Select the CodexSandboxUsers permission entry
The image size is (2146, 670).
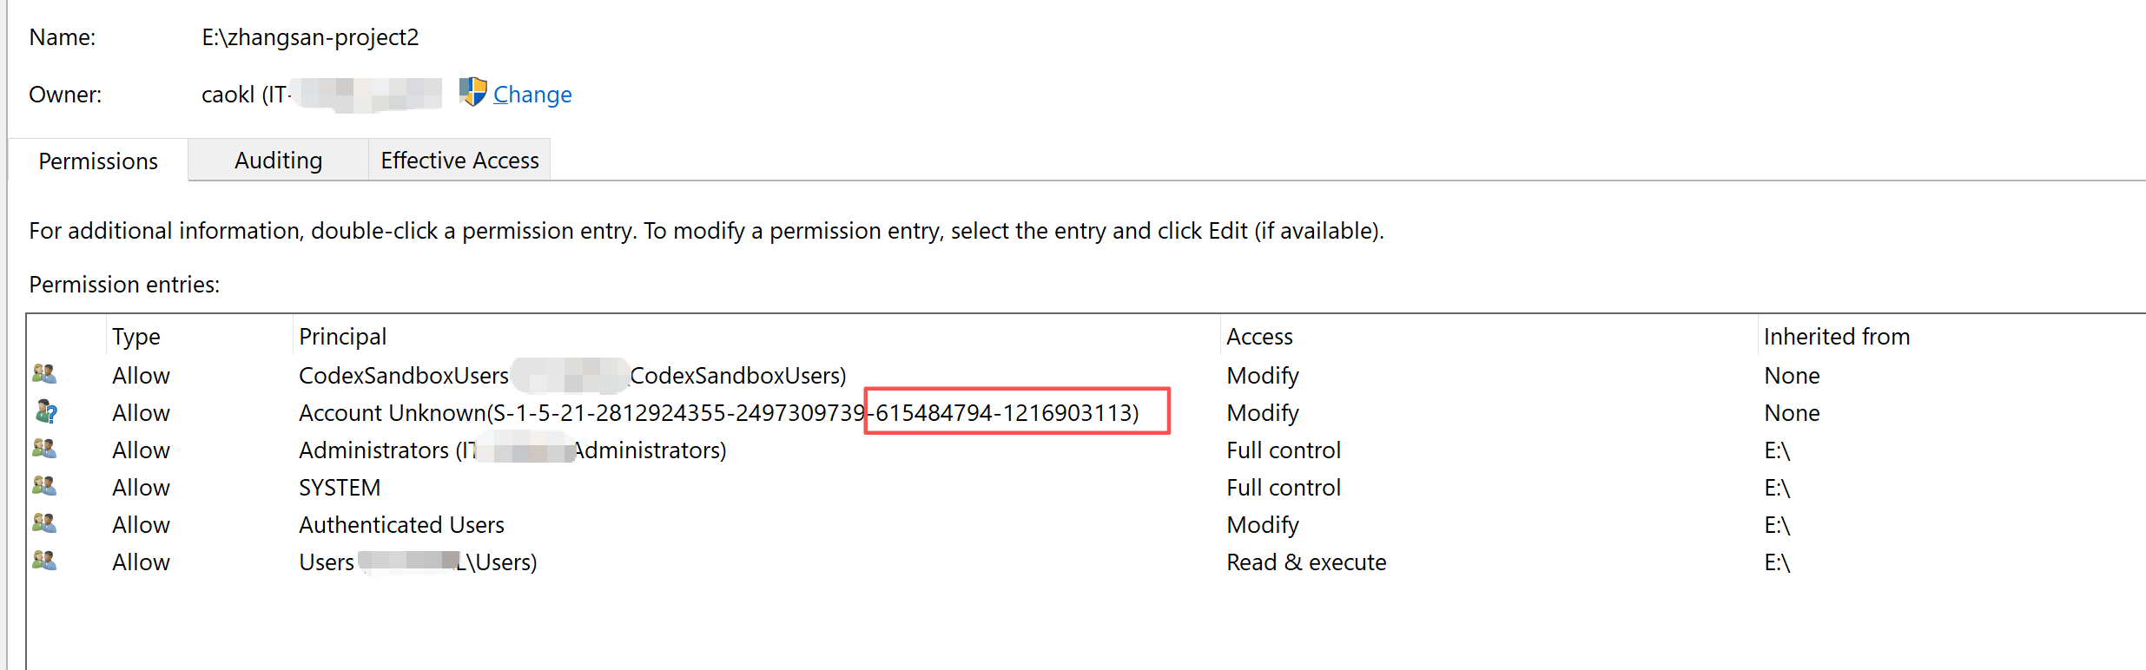(x=1086, y=375)
